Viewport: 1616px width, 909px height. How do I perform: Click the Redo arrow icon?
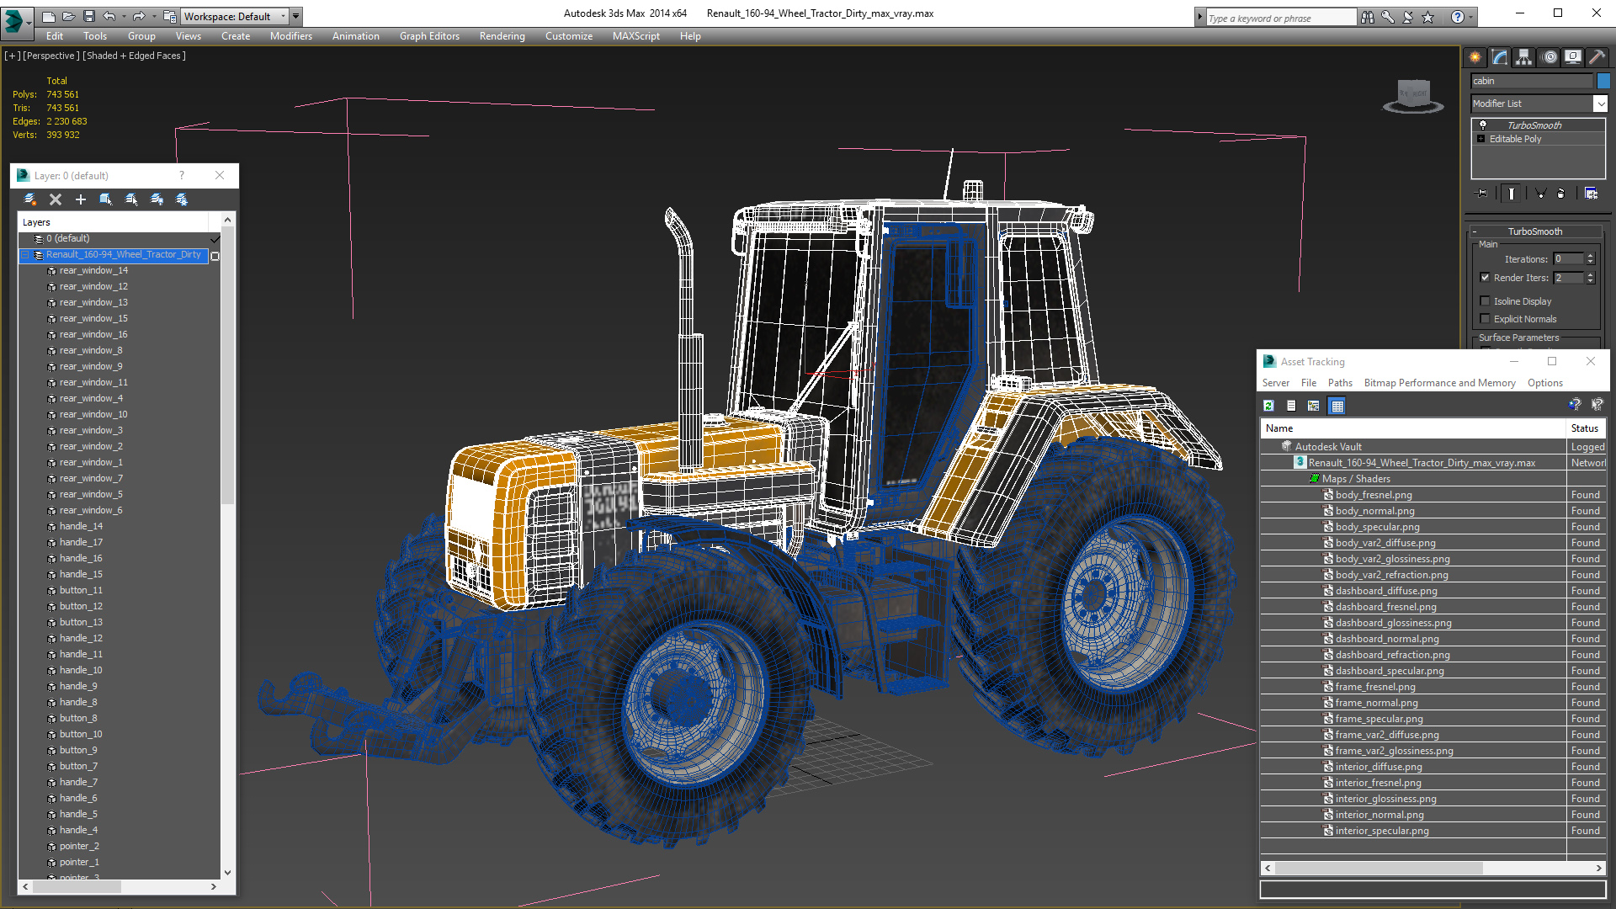(139, 16)
